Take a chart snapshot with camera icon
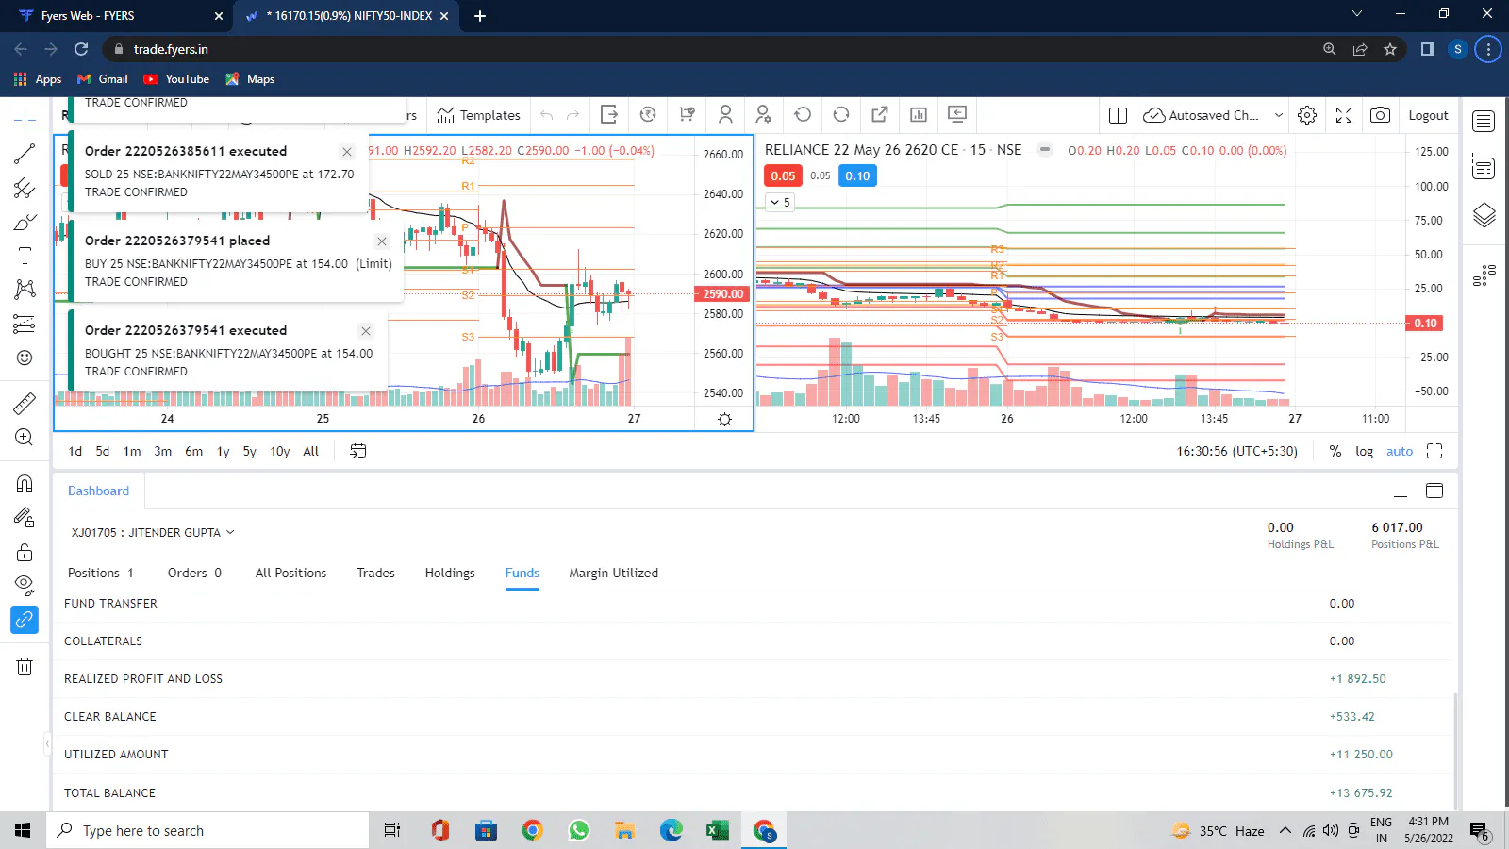Image resolution: width=1509 pixels, height=849 pixels. point(1380,115)
